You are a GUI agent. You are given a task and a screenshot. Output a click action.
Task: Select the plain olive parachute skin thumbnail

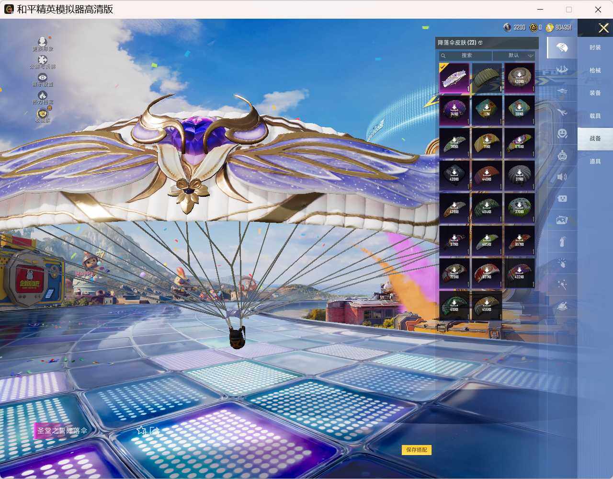click(x=487, y=78)
